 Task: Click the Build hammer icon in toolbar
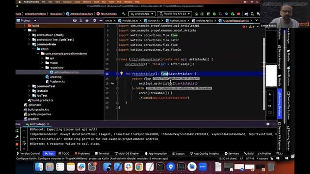click(124, 14)
